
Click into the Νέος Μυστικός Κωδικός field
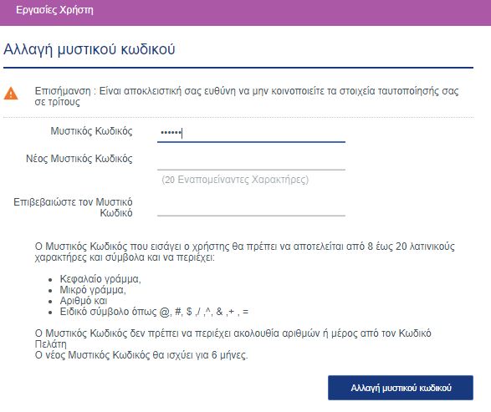click(251, 160)
